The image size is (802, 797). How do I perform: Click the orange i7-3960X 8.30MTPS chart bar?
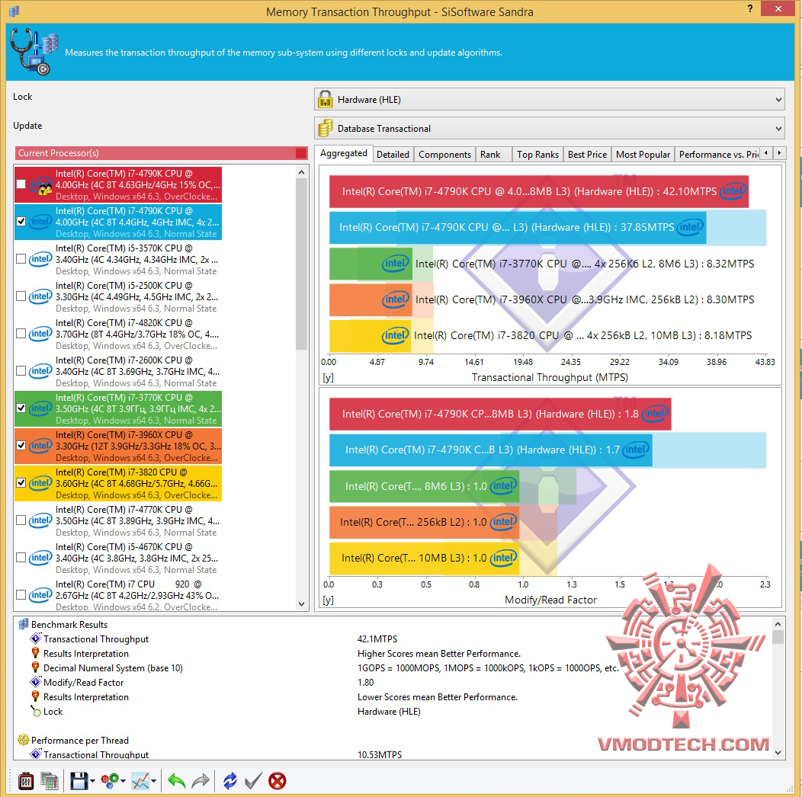(371, 299)
